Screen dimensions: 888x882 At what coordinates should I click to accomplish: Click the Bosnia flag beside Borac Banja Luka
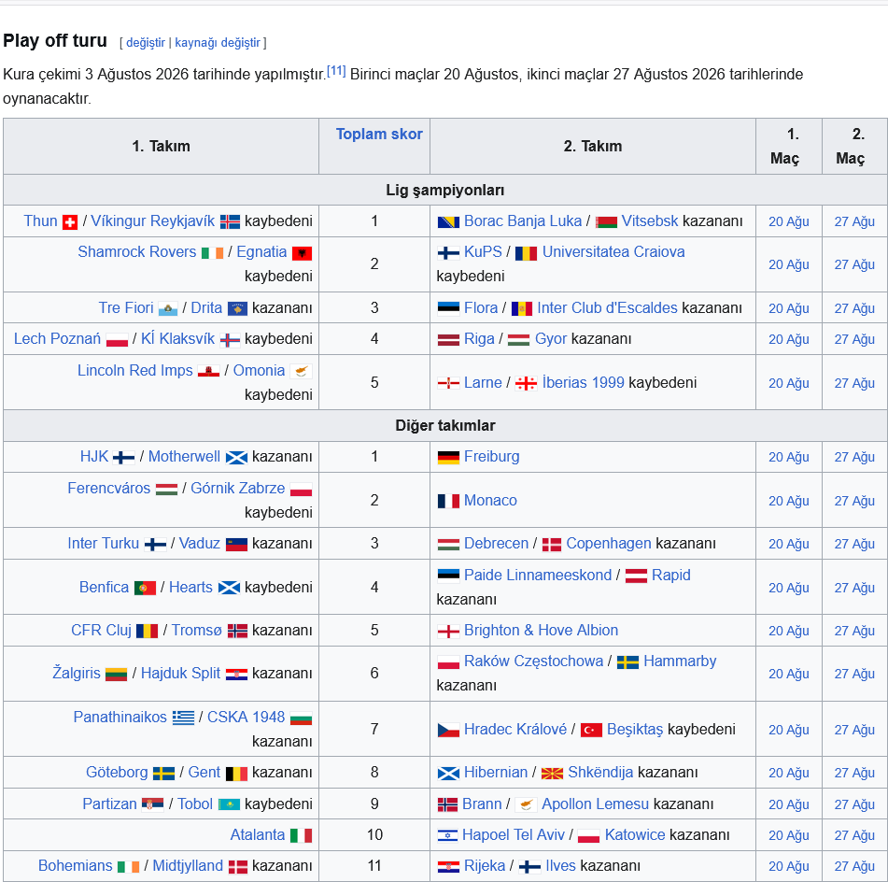(448, 222)
